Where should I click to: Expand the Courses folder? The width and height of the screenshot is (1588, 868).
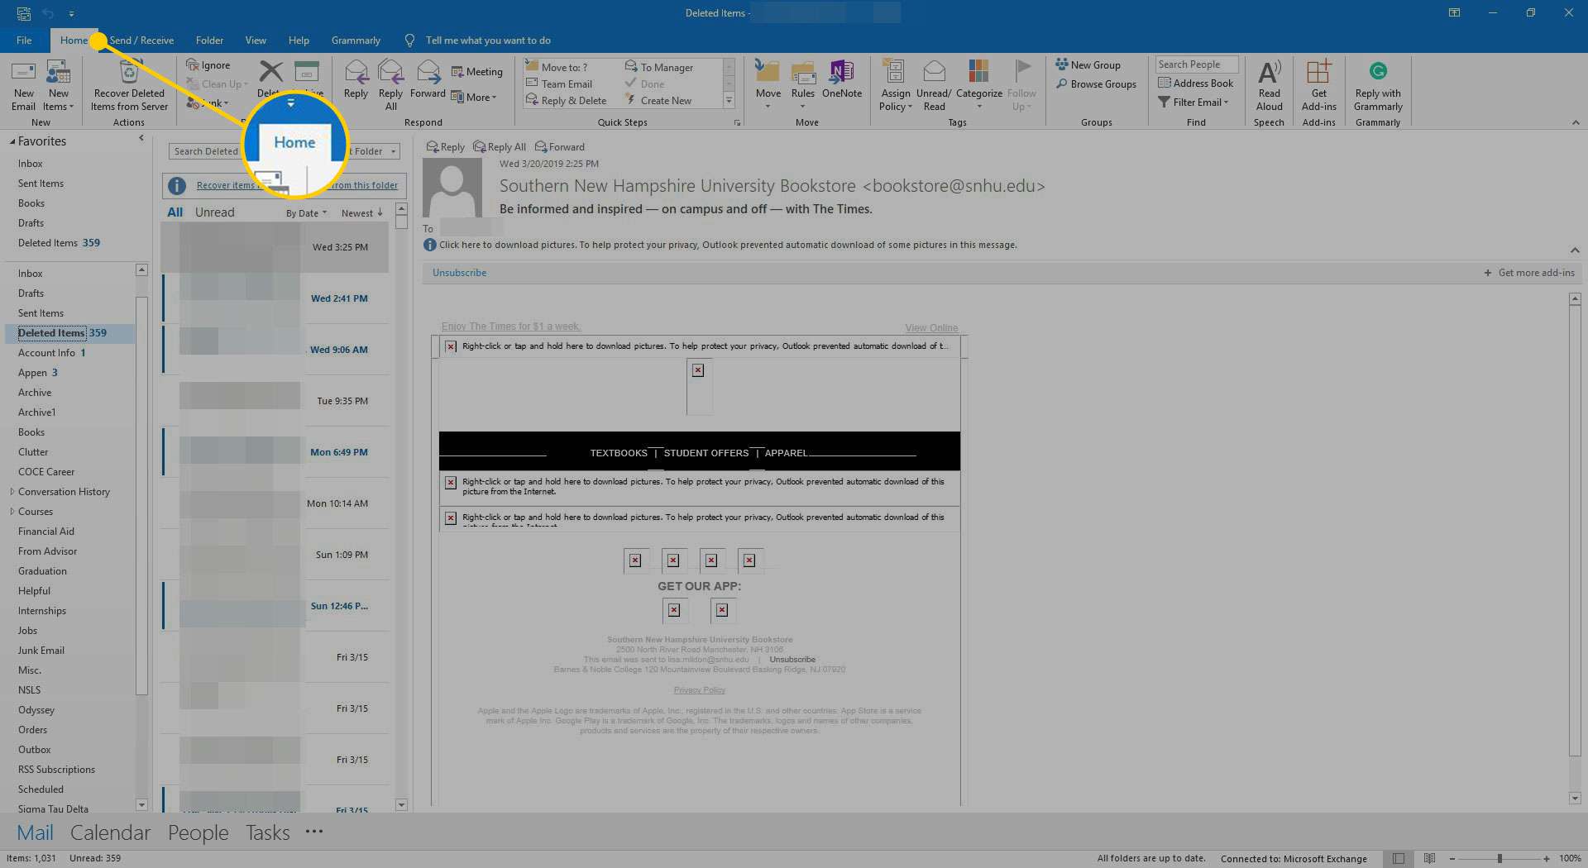[12, 512]
